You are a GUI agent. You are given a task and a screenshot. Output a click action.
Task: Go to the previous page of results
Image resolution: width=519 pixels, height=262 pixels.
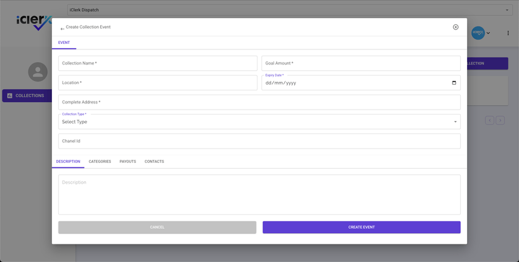tap(489, 120)
